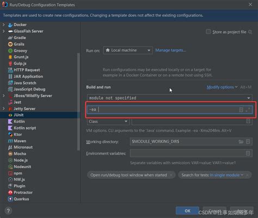The height and width of the screenshot is (218, 258).
Task: Click icon at end of class field
Action: click(x=248, y=121)
